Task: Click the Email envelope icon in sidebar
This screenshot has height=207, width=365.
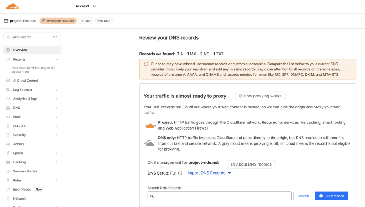Action: coord(8,117)
